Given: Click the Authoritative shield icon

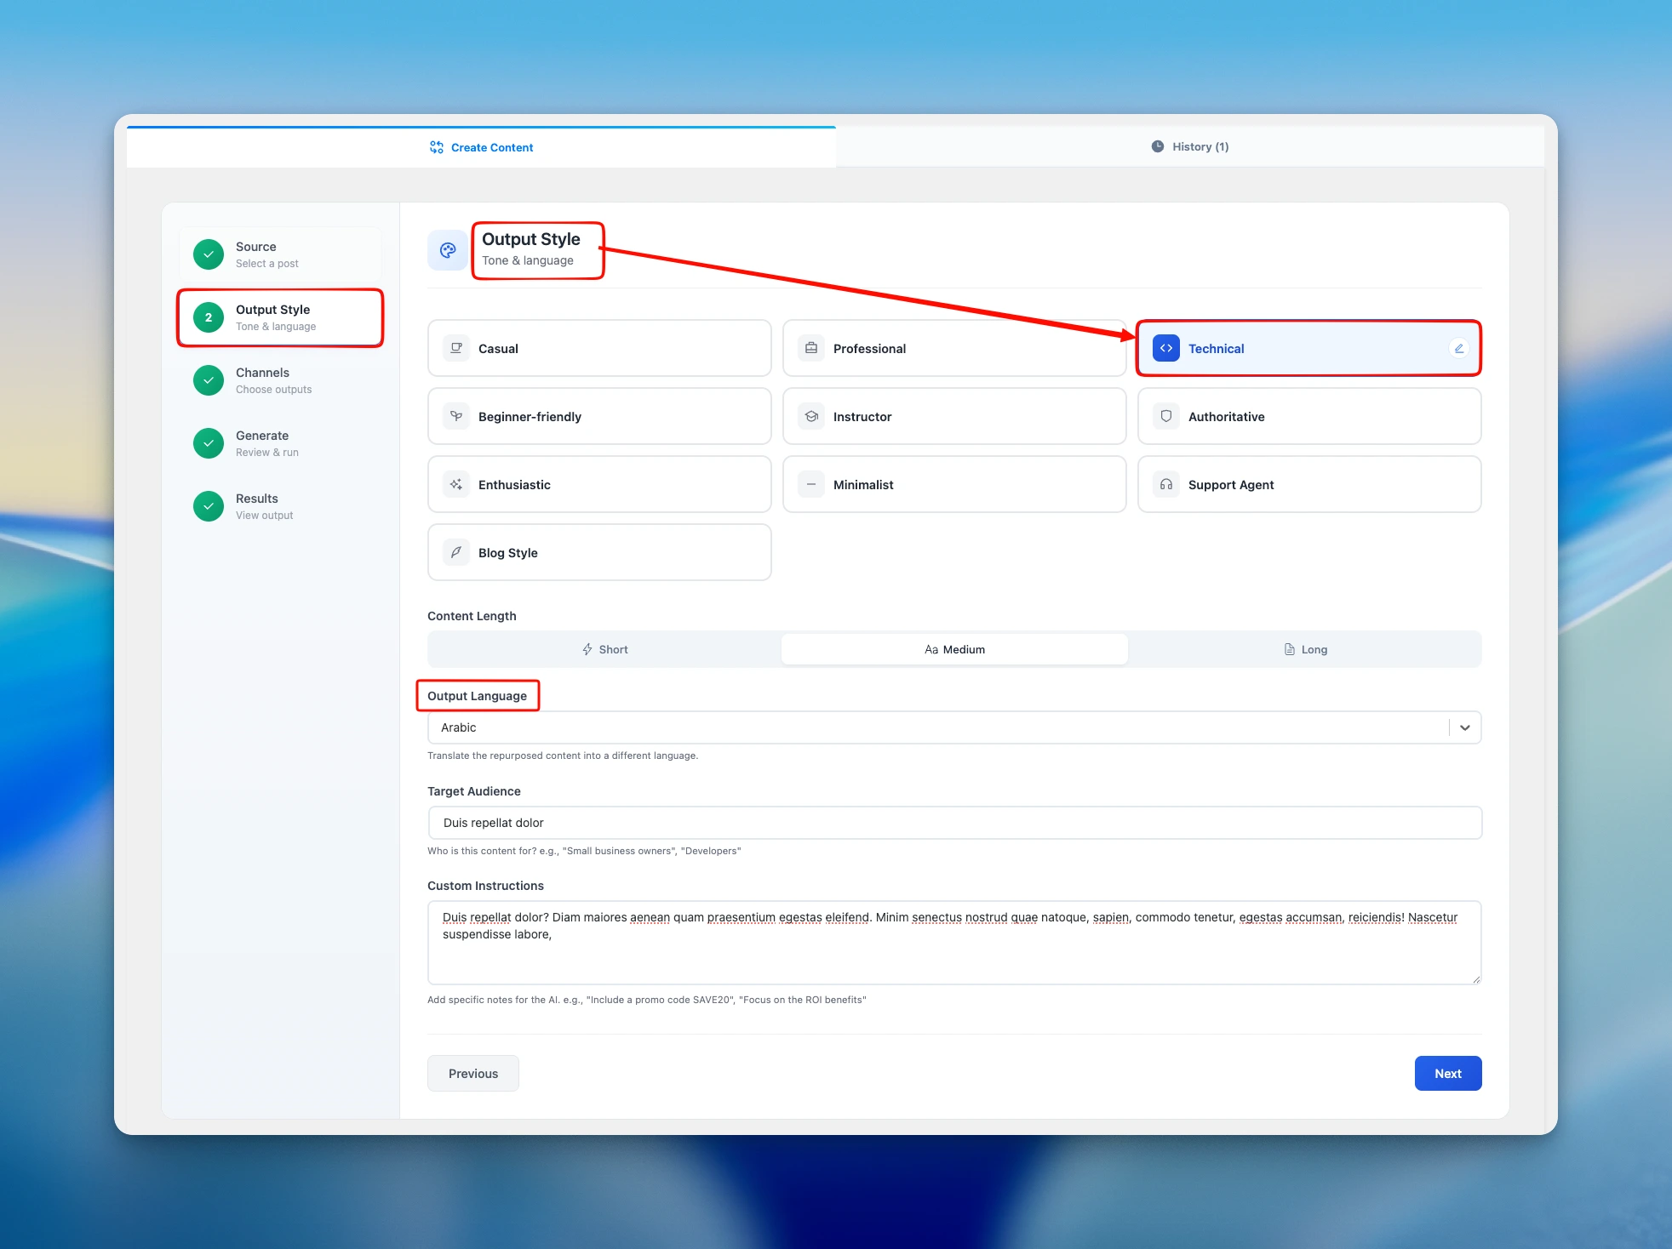Looking at the screenshot, I should 1166,416.
